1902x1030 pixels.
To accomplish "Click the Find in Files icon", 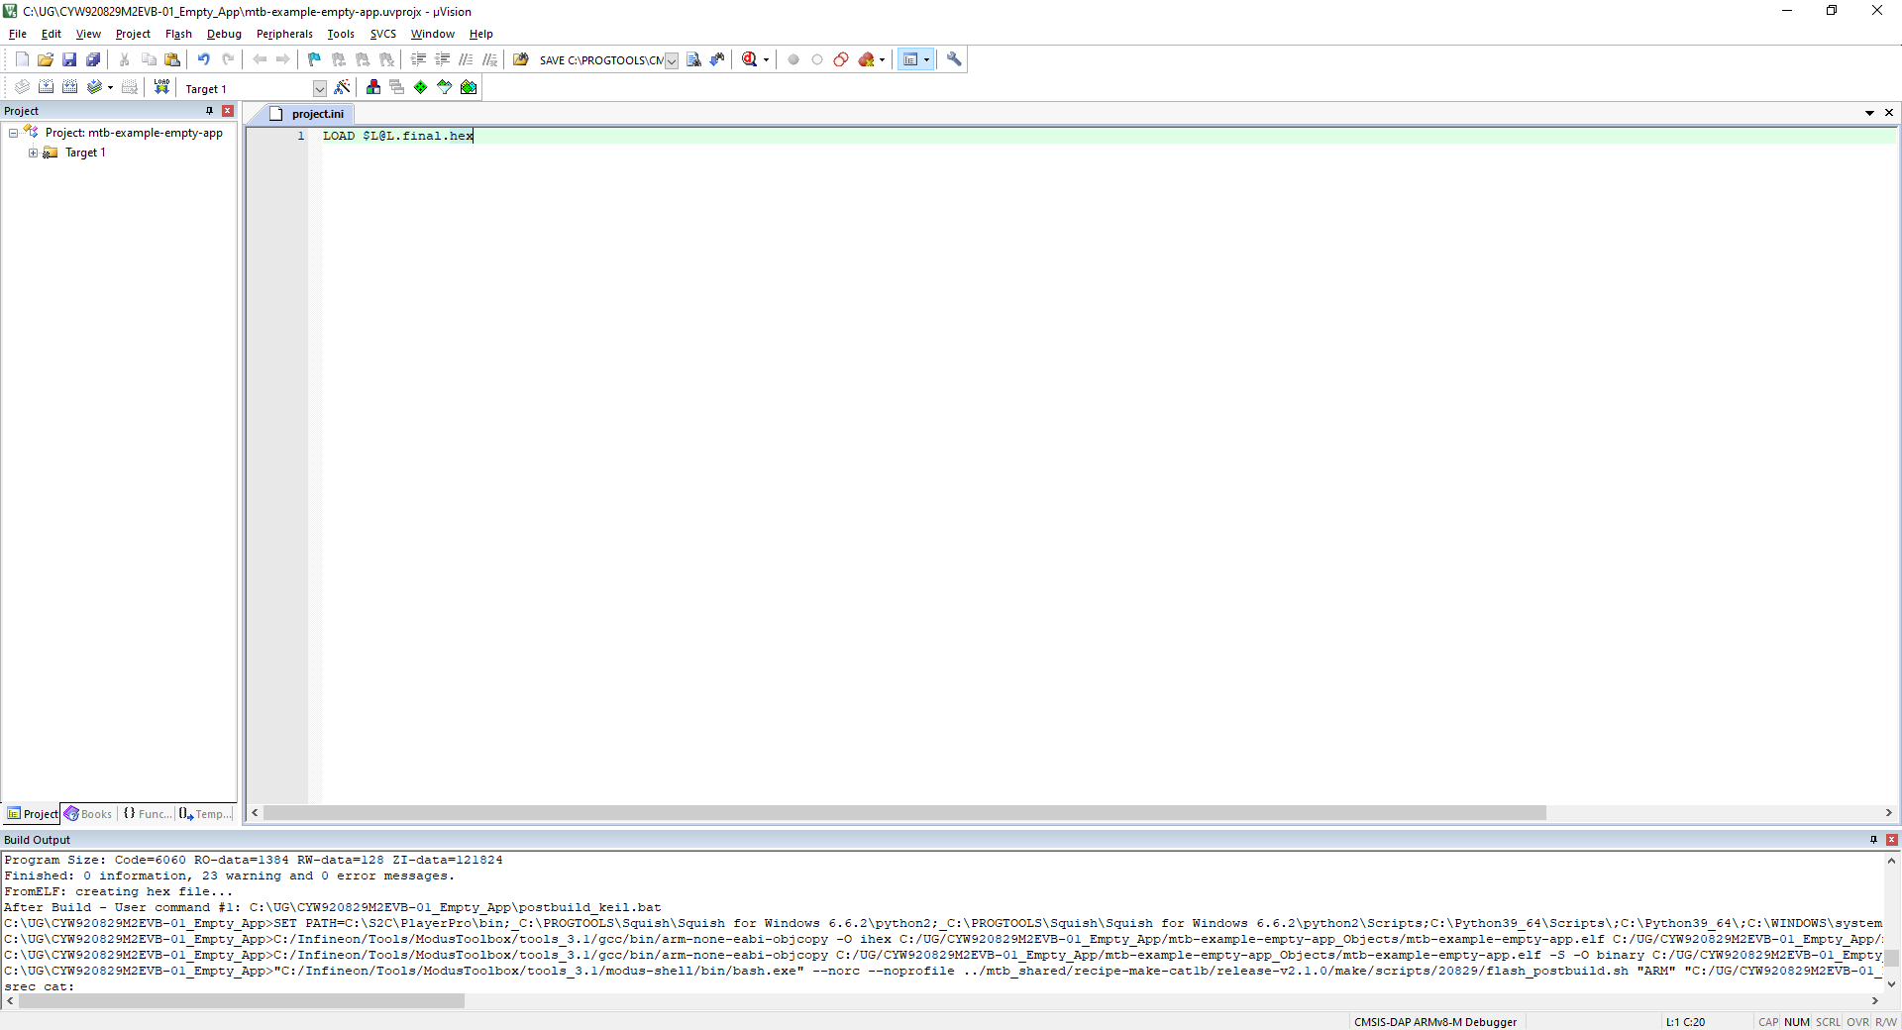I will pos(521,59).
